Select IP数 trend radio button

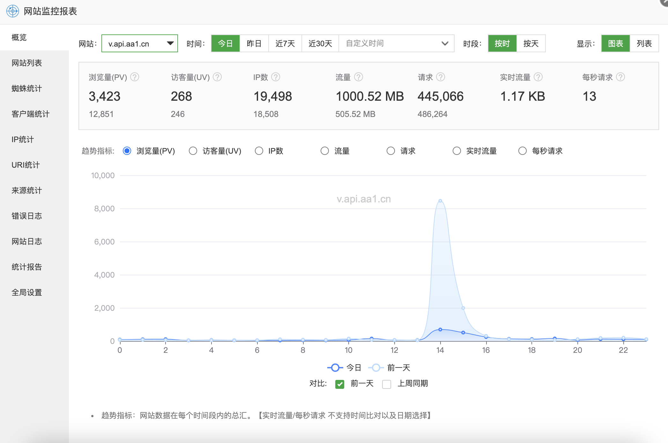(x=259, y=151)
